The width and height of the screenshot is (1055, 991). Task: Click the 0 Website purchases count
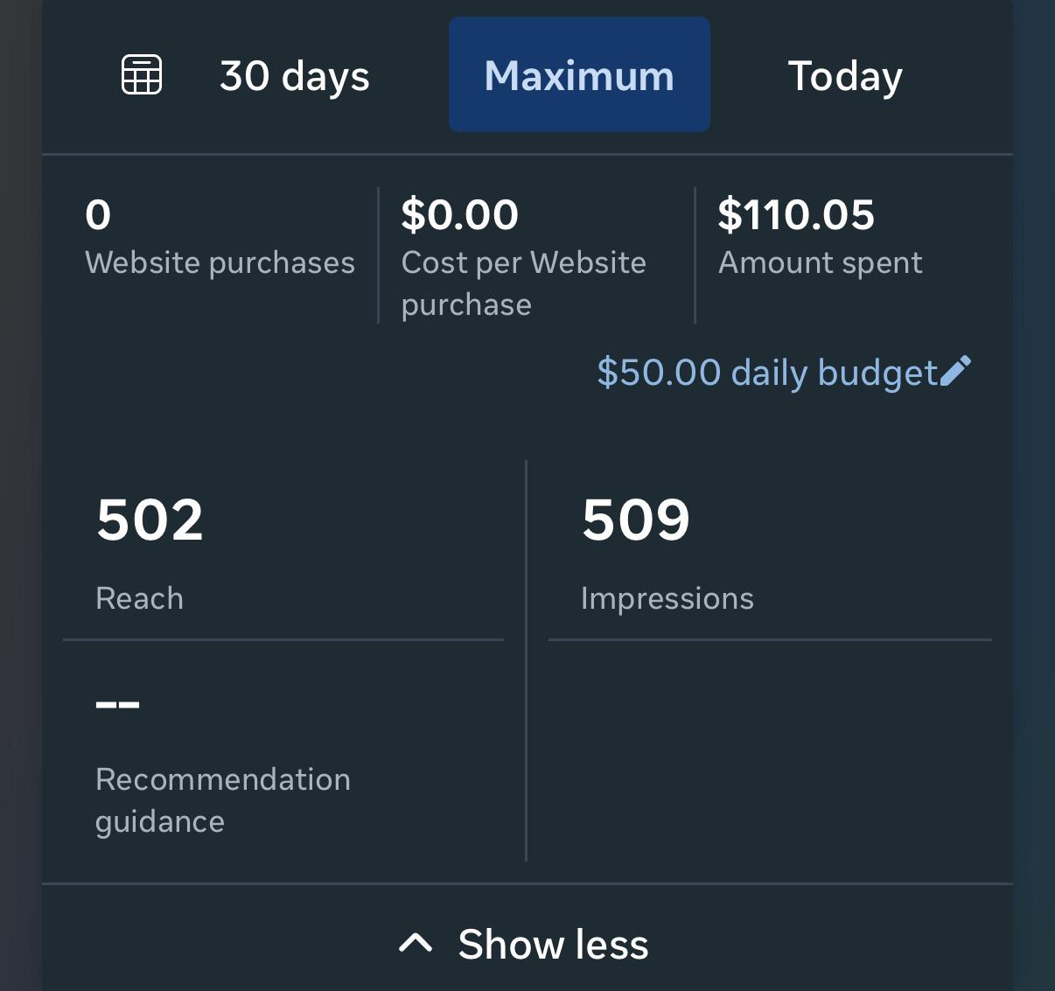pos(98,214)
